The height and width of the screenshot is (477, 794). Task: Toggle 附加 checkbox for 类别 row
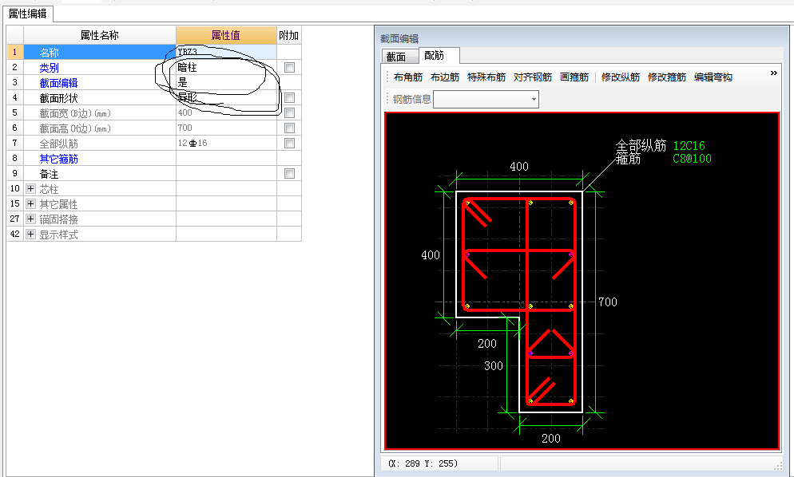coord(289,67)
